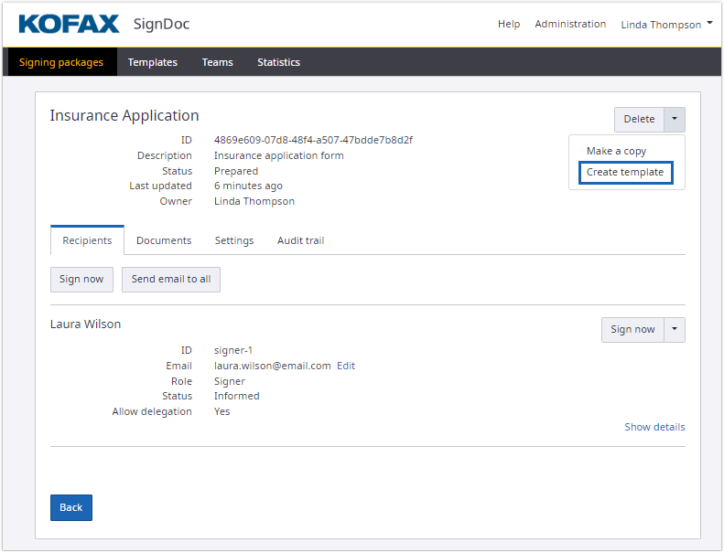
Task: Navigate to the Teams section
Action: coord(217,62)
